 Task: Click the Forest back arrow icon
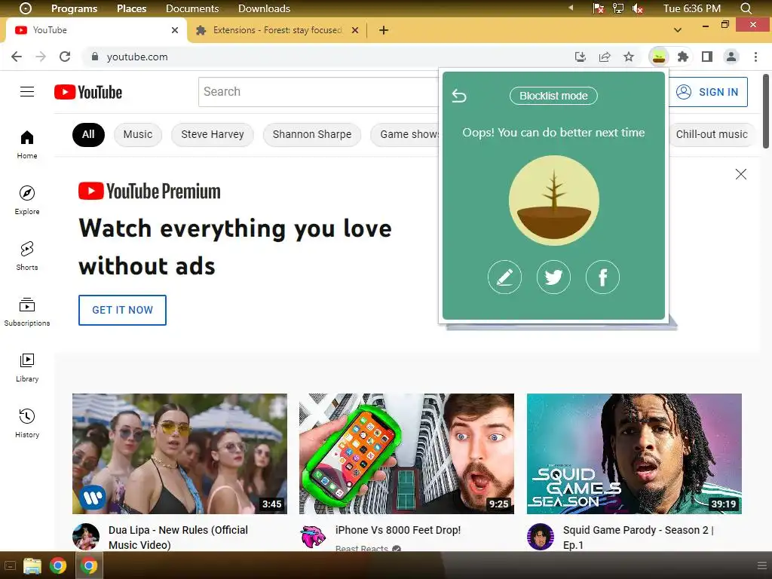coord(459,96)
